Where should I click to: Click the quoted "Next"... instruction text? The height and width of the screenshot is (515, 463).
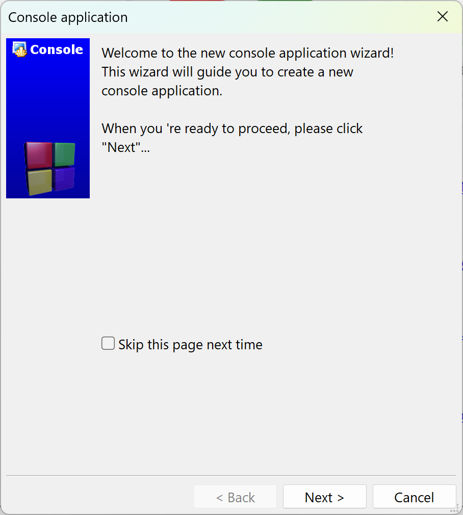[x=125, y=147]
